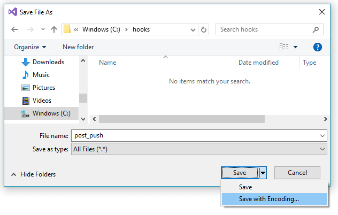Viewport: 338px width, 215px height.
Task: Click the change view layout icon
Action: pyautogui.click(x=284, y=47)
